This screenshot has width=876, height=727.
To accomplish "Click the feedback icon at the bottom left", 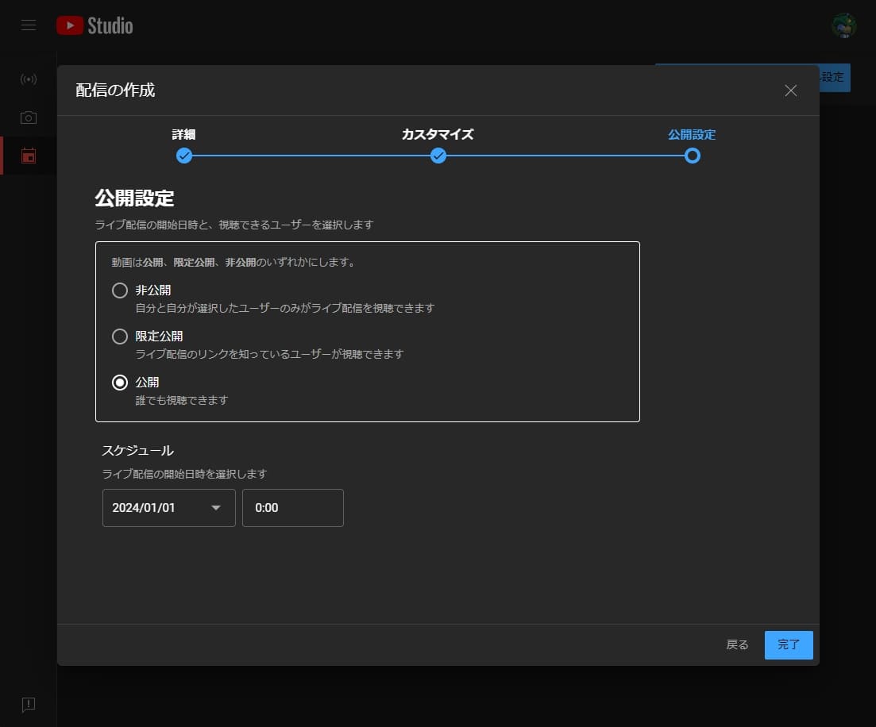I will pyautogui.click(x=29, y=705).
